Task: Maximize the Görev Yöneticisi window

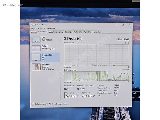Action: click(123, 25)
